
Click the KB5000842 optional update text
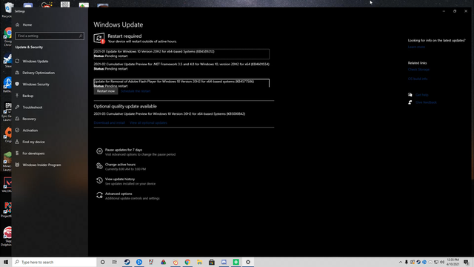(x=170, y=113)
